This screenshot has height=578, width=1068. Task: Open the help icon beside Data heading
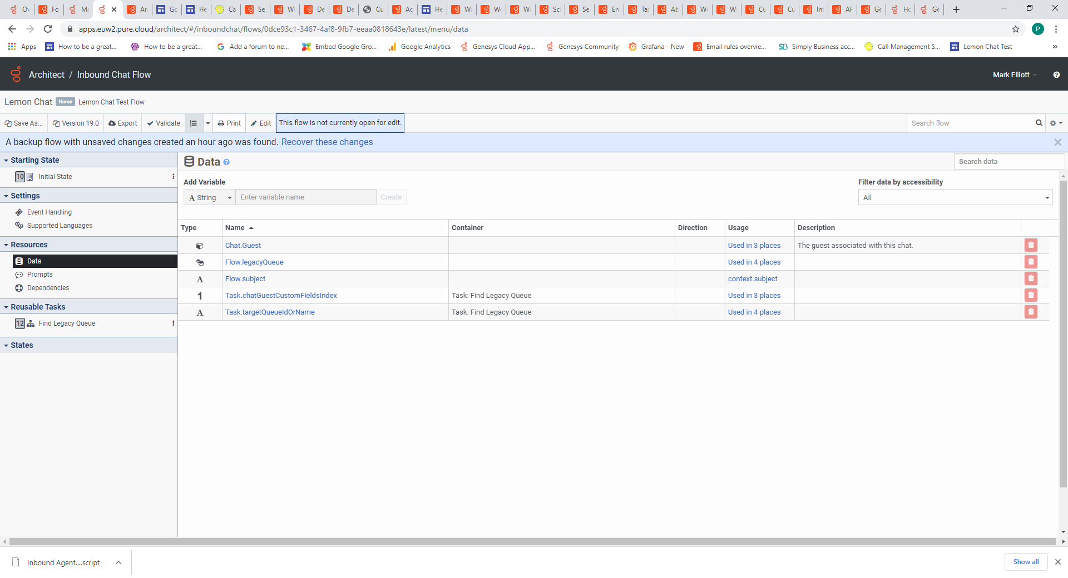tap(226, 162)
